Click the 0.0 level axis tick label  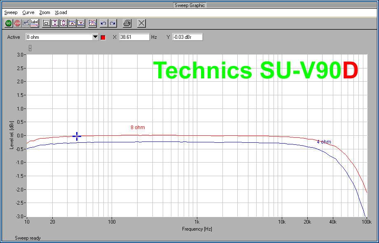(21, 136)
